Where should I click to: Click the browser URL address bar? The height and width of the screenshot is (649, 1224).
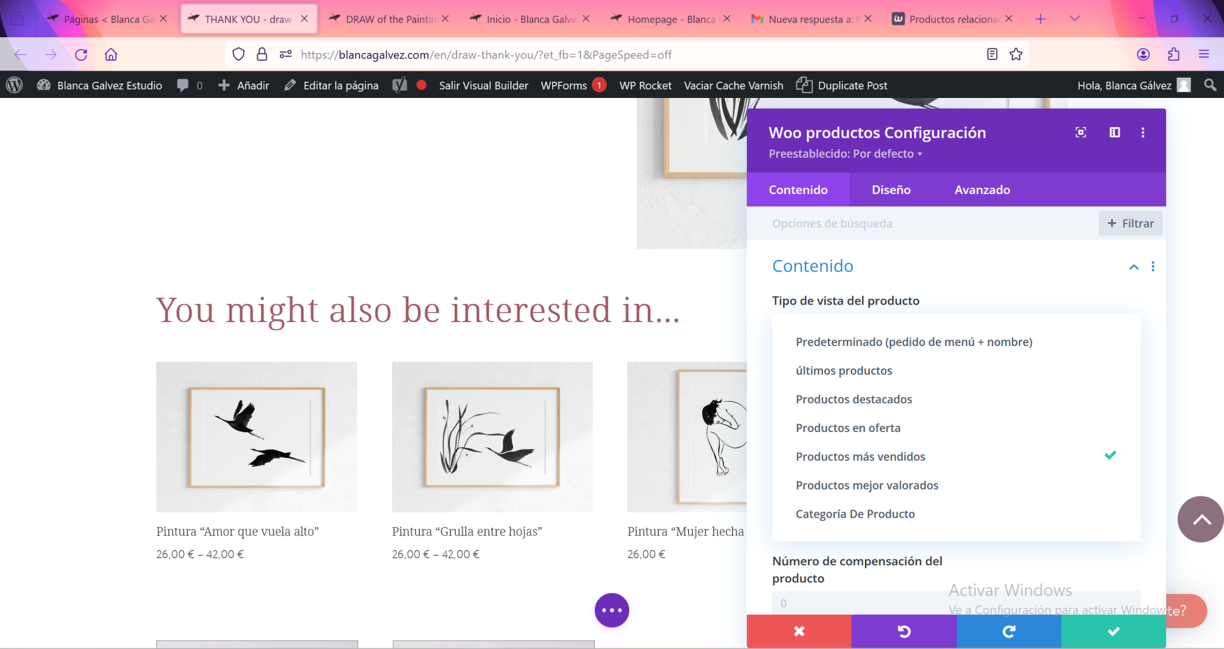tap(626, 55)
